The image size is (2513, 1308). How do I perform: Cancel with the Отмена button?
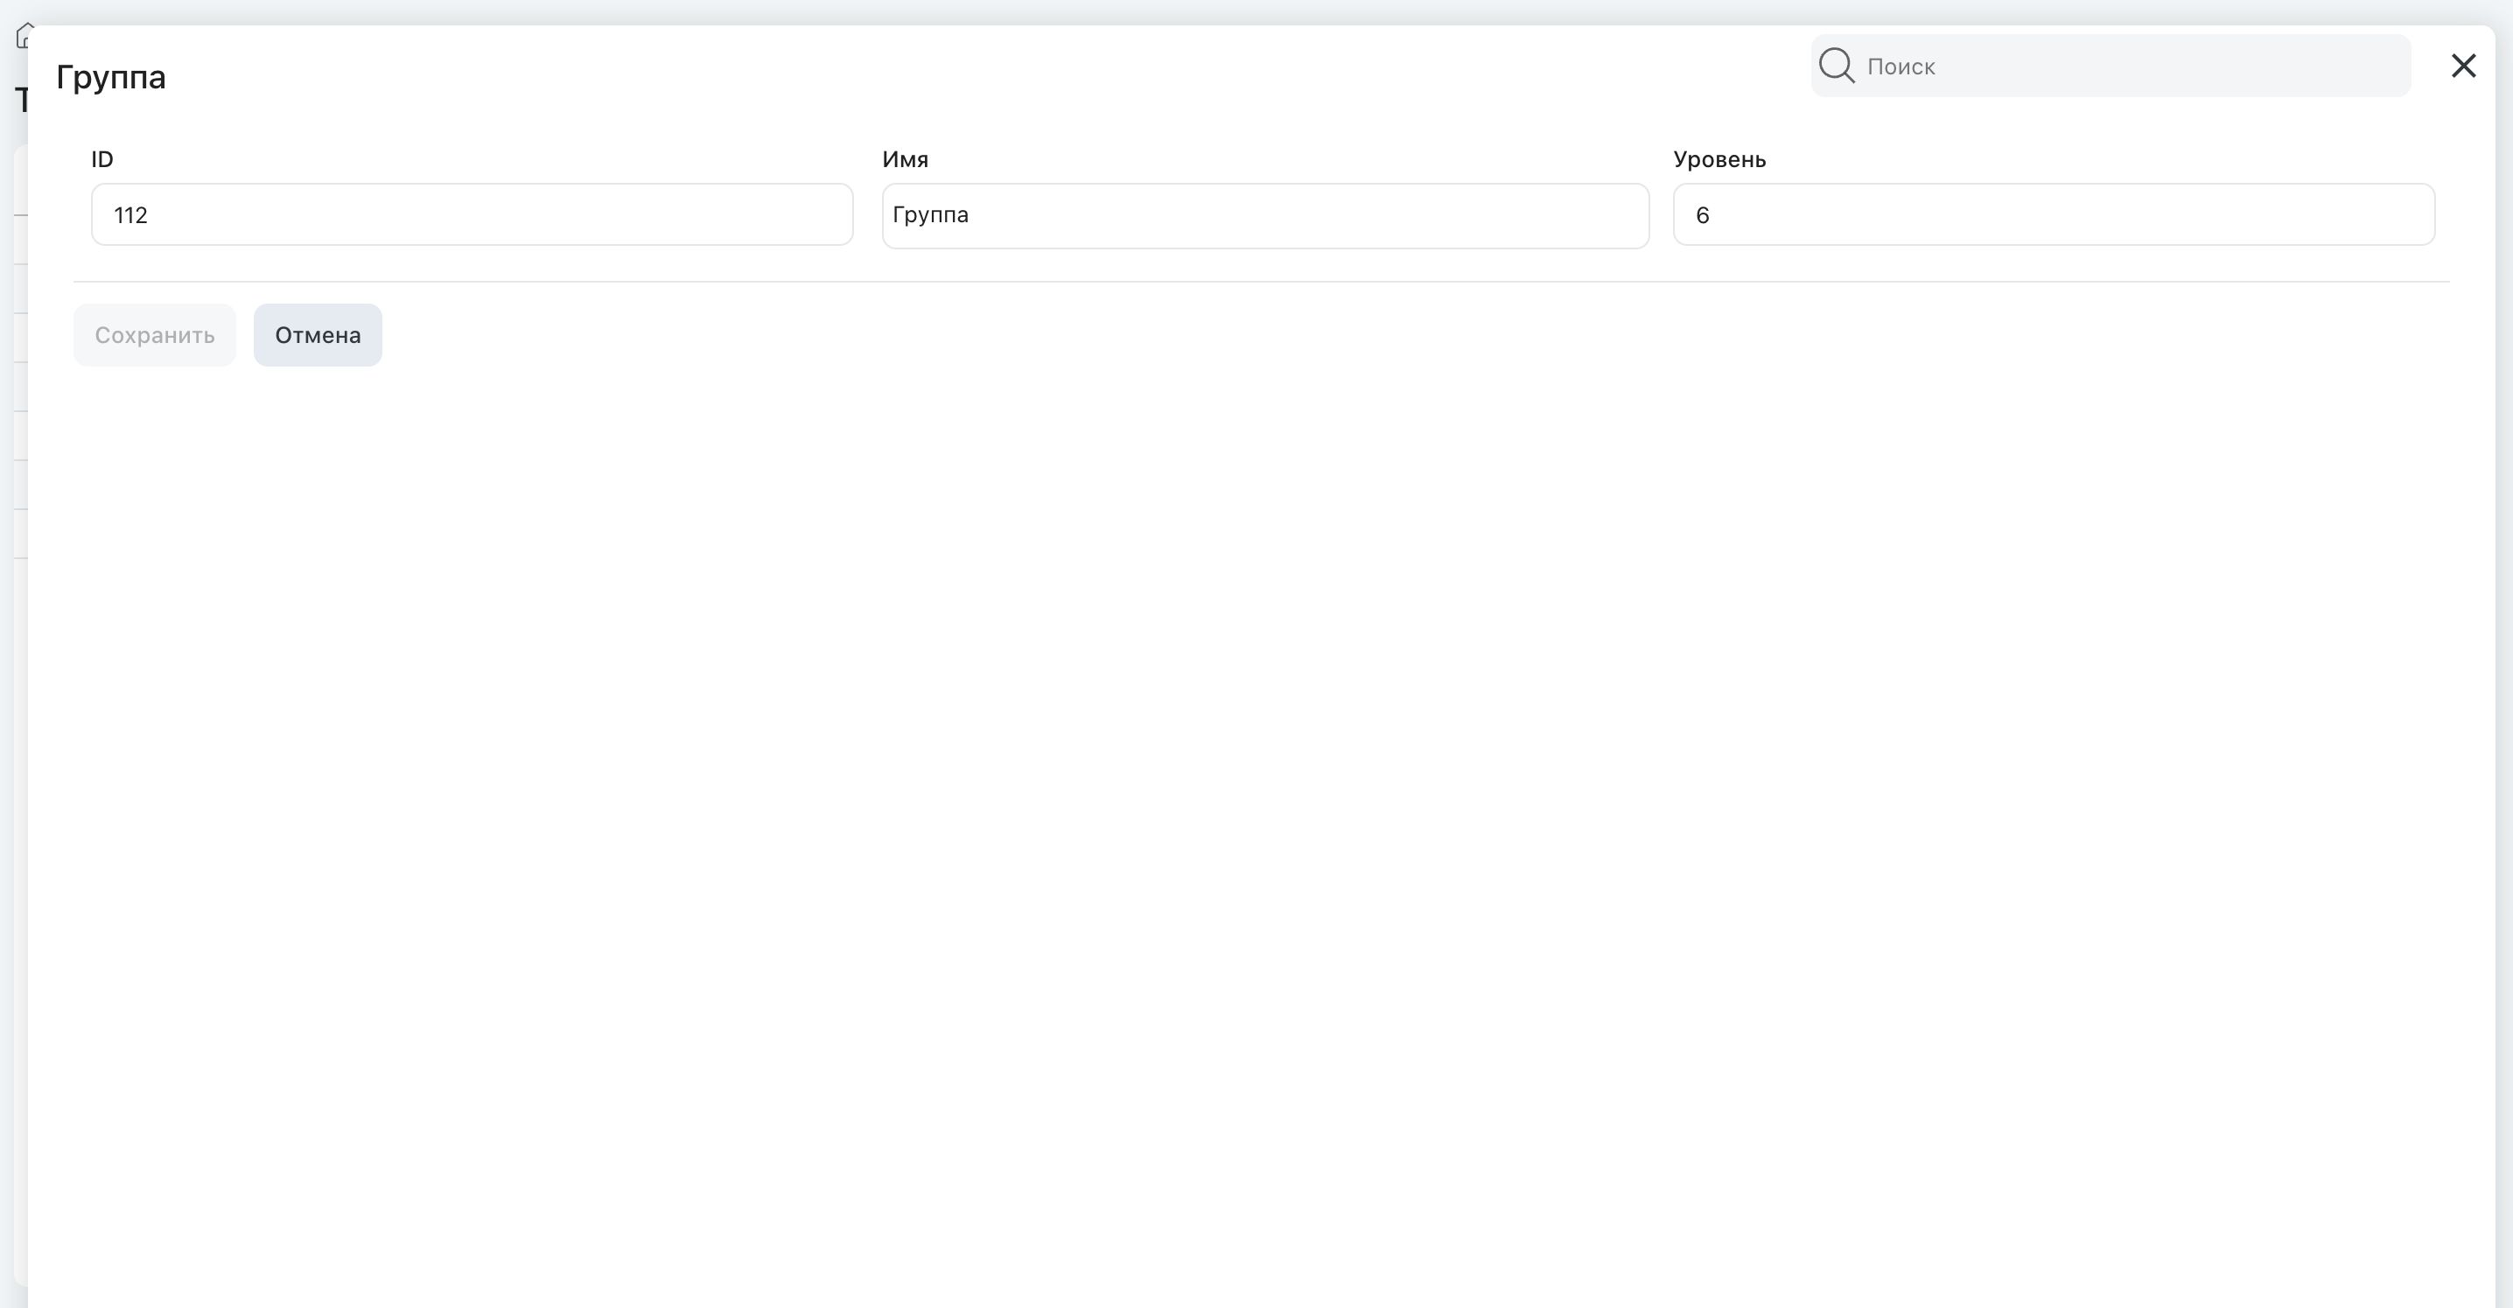(318, 334)
